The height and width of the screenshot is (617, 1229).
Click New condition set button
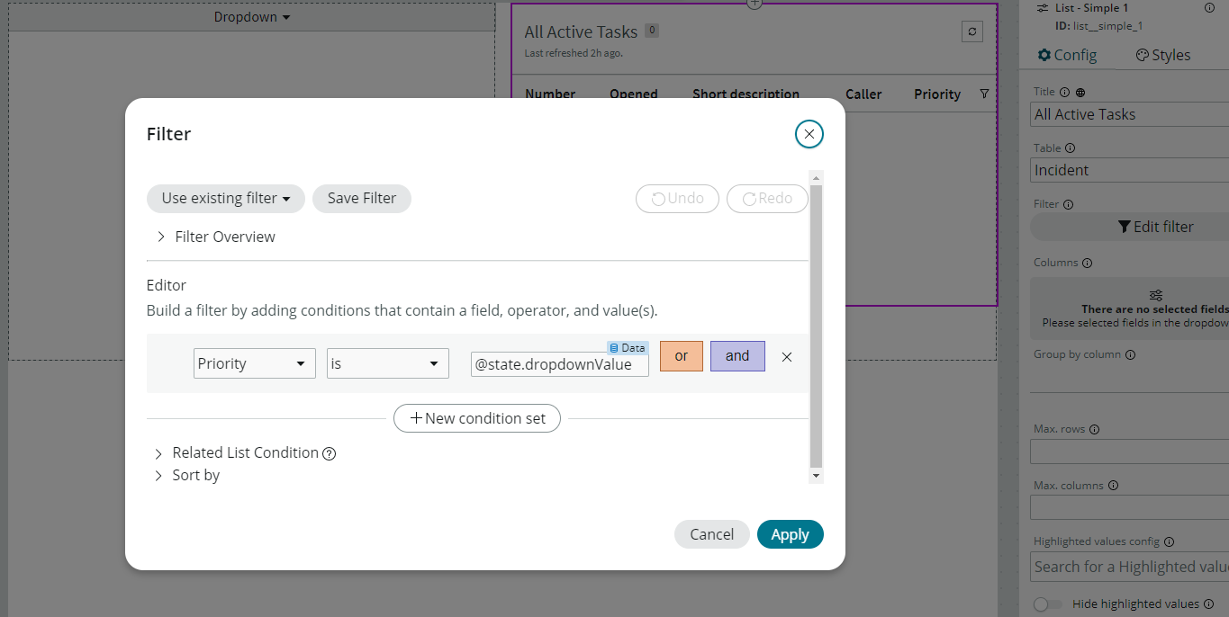point(477,418)
